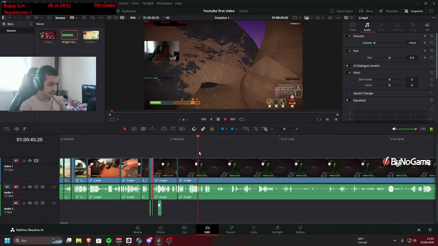This screenshot has height=246, width=438.
Task: Click the speaker mute icon
Action: [x=394, y=129]
